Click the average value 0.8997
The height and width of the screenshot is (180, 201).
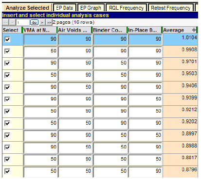(189, 133)
